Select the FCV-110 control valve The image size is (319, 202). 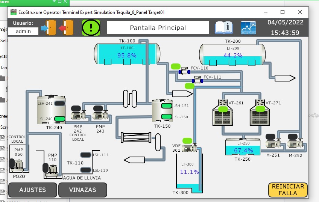tap(184, 71)
